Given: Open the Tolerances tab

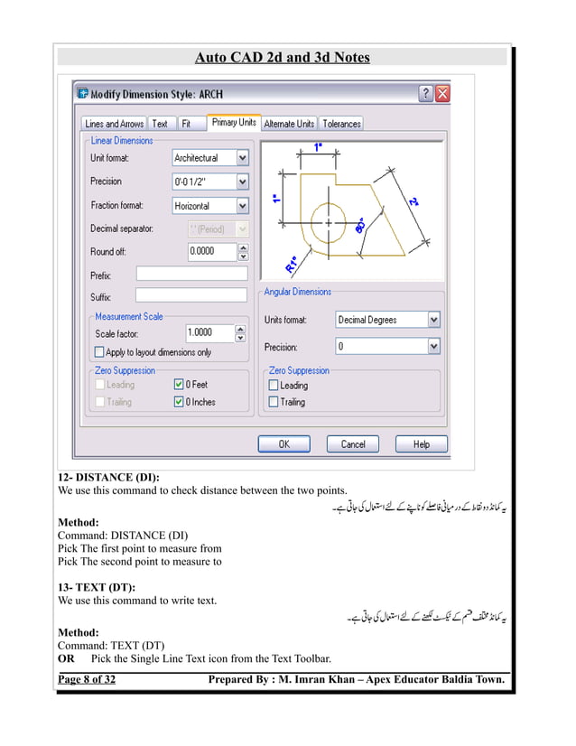Looking at the screenshot, I should tap(341, 124).
